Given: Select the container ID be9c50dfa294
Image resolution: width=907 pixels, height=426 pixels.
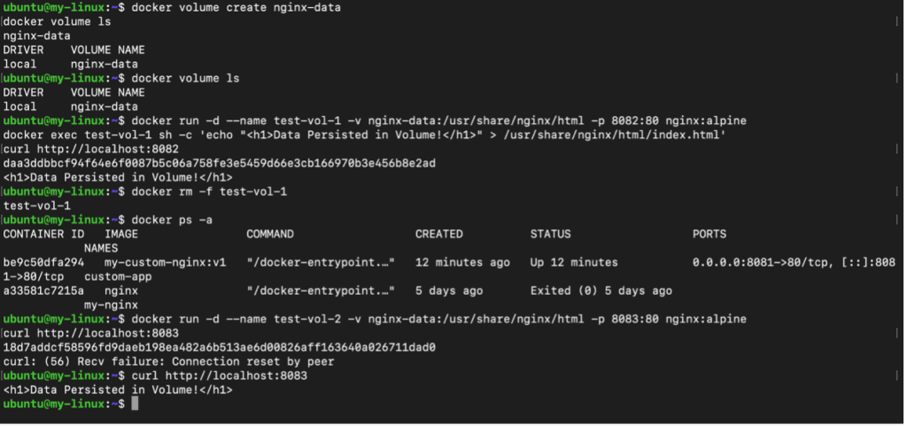Looking at the screenshot, I should pos(43,262).
